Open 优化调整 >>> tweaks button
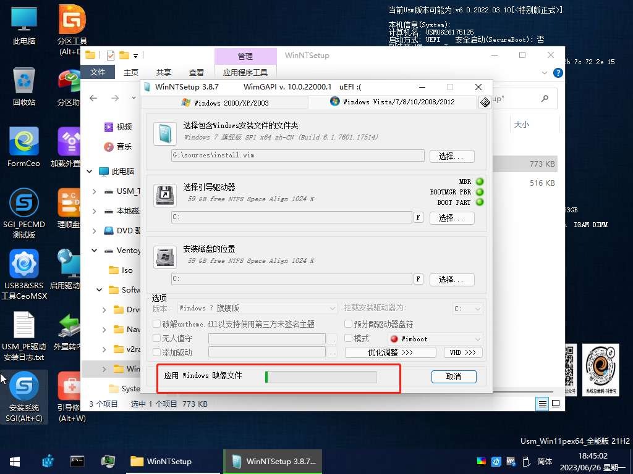Image resolution: width=633 pixels, height=474 pixels. (391, 352)
